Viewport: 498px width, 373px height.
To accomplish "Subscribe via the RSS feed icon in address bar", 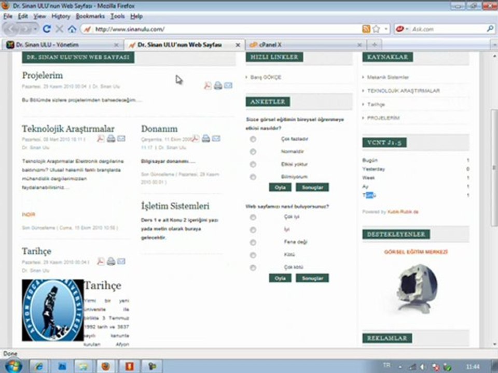I will (x=366, y=29).
